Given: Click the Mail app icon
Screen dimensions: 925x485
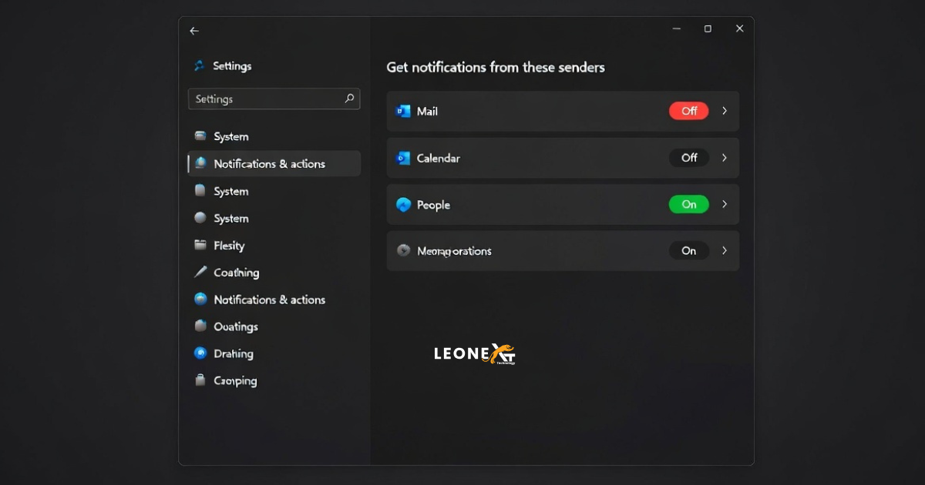Looking at the screenshot, I should [x=403, y=111].
